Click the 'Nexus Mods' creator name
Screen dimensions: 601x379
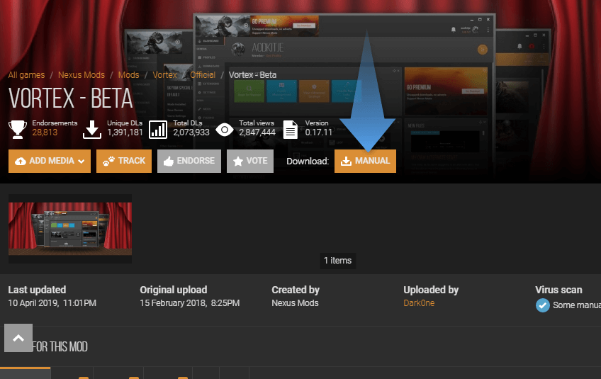point(295,303)
